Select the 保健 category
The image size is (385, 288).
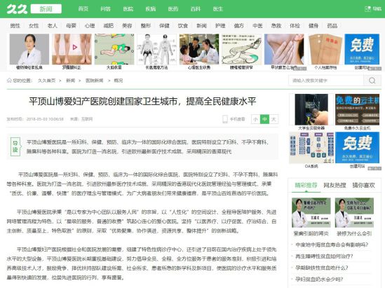[164, 25]
